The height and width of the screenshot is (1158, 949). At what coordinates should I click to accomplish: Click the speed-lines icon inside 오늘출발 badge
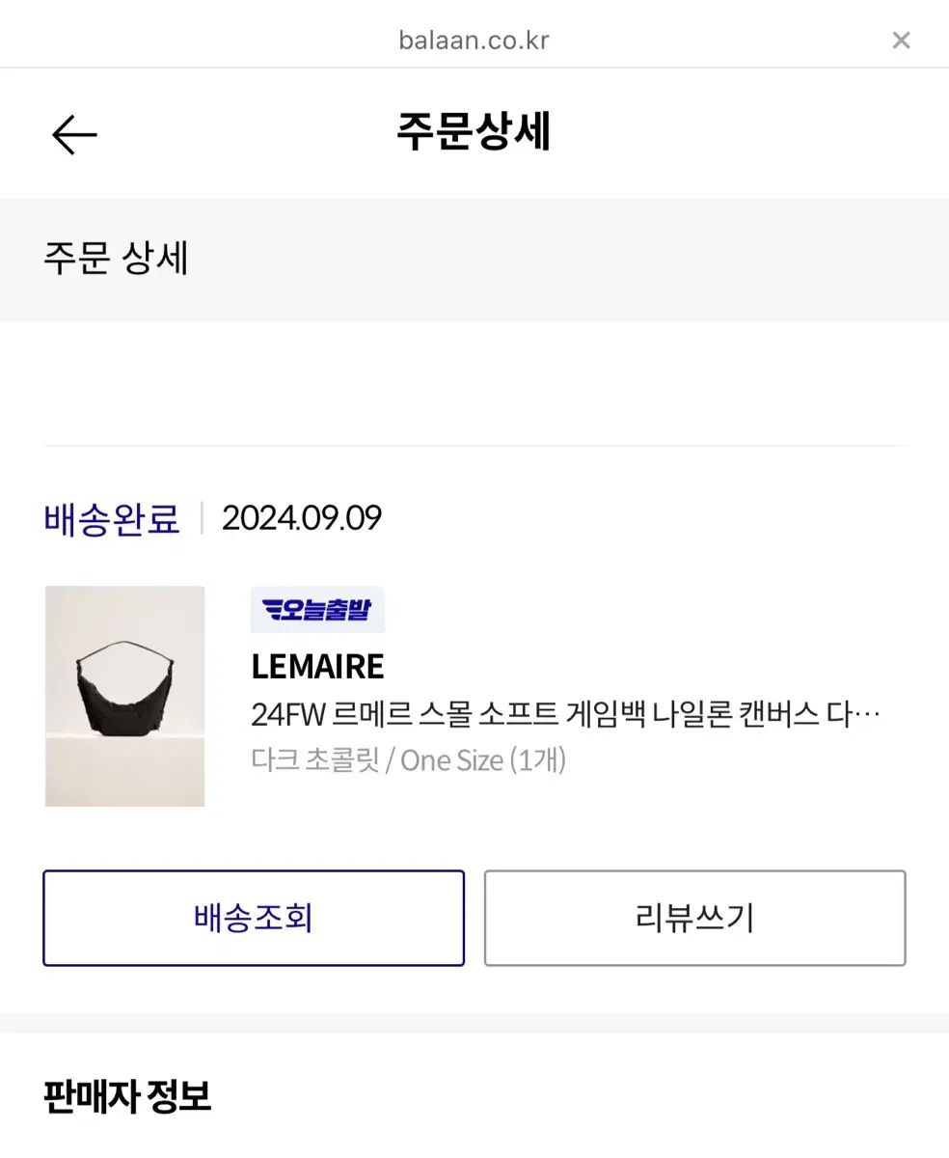(x=272, y=610)
